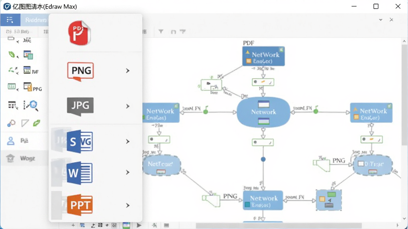Click the gray funnel icon at toolbar's right end

coord(182,32)
